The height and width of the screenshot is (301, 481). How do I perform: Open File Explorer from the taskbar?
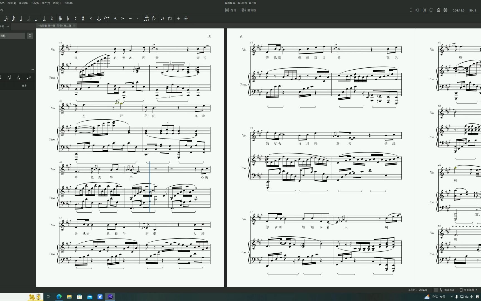pyautogui.click(x=69, y=297)
